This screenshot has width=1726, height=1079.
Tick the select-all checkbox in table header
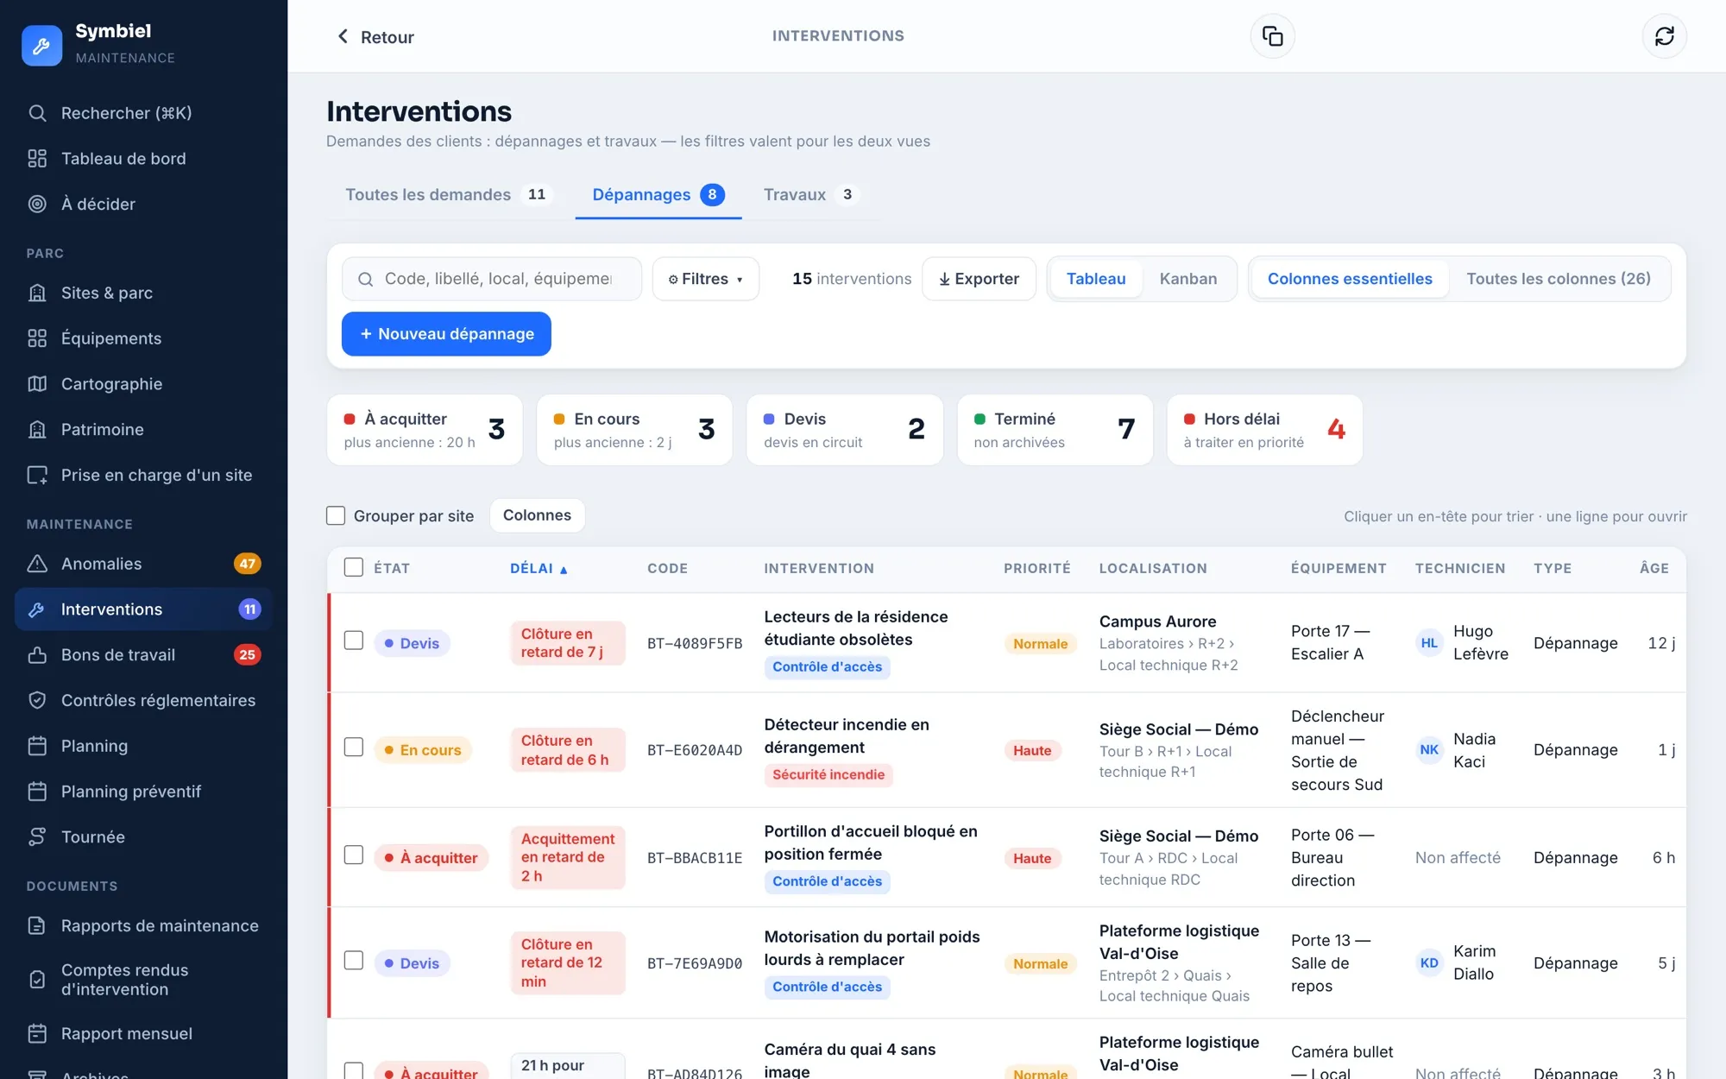(354, 567)
